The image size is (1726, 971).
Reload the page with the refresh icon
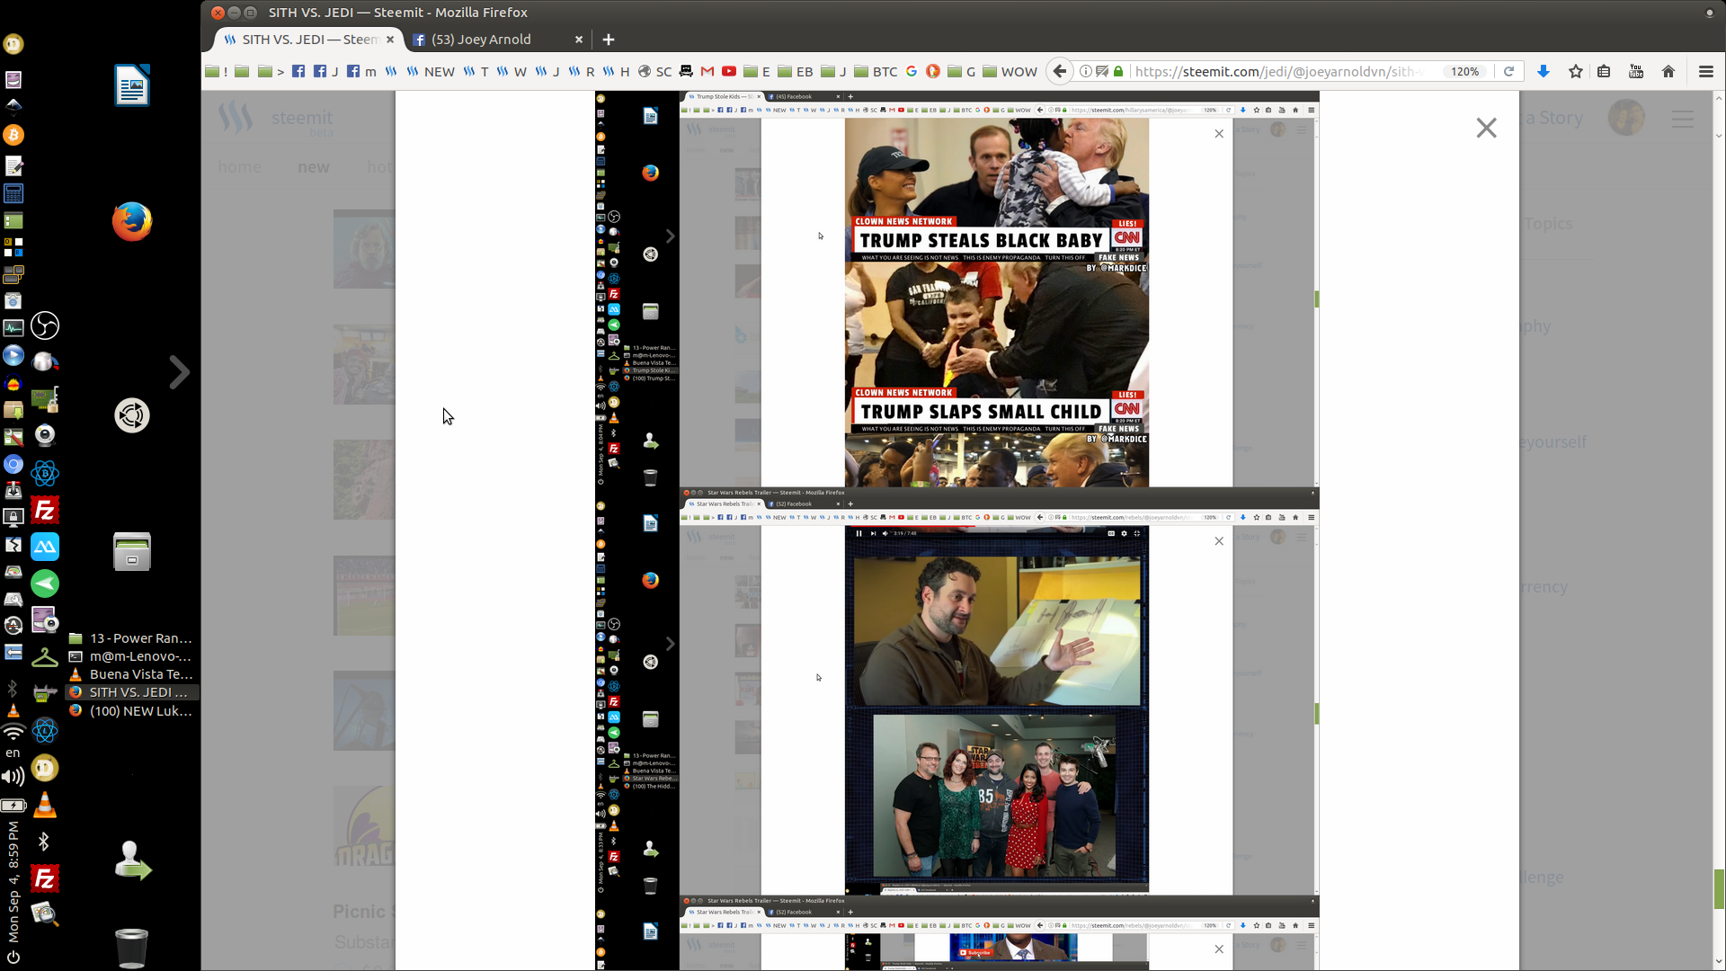pos(1509,71)
